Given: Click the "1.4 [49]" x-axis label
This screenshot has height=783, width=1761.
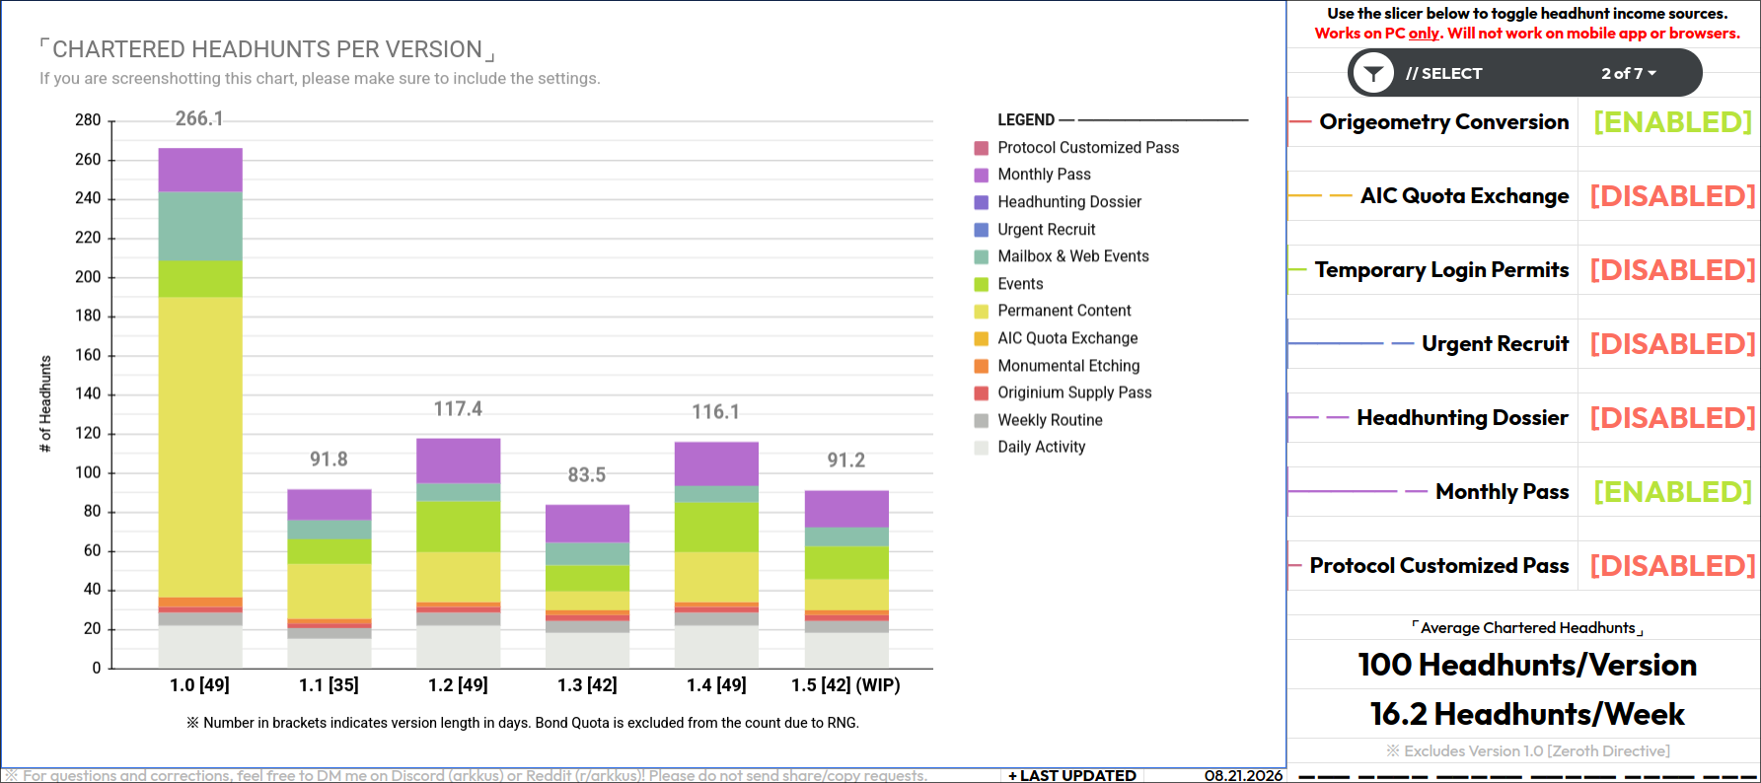Looking at the screenshot, I should [x=716, y=685].
